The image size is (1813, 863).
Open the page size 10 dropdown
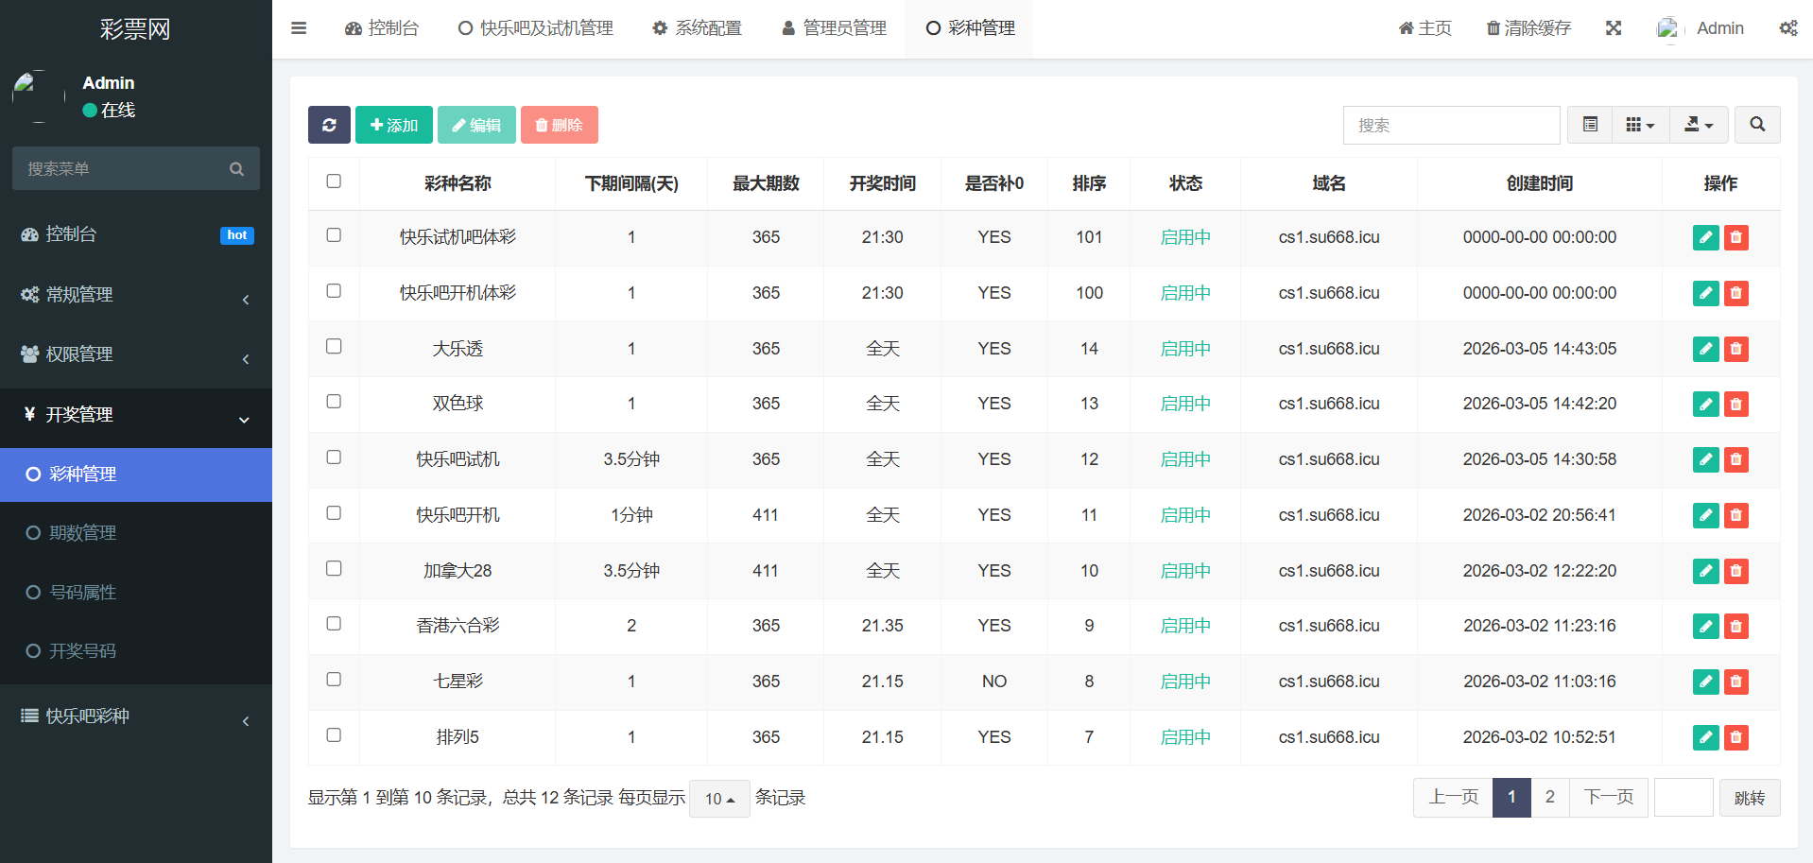pos(719,799)
